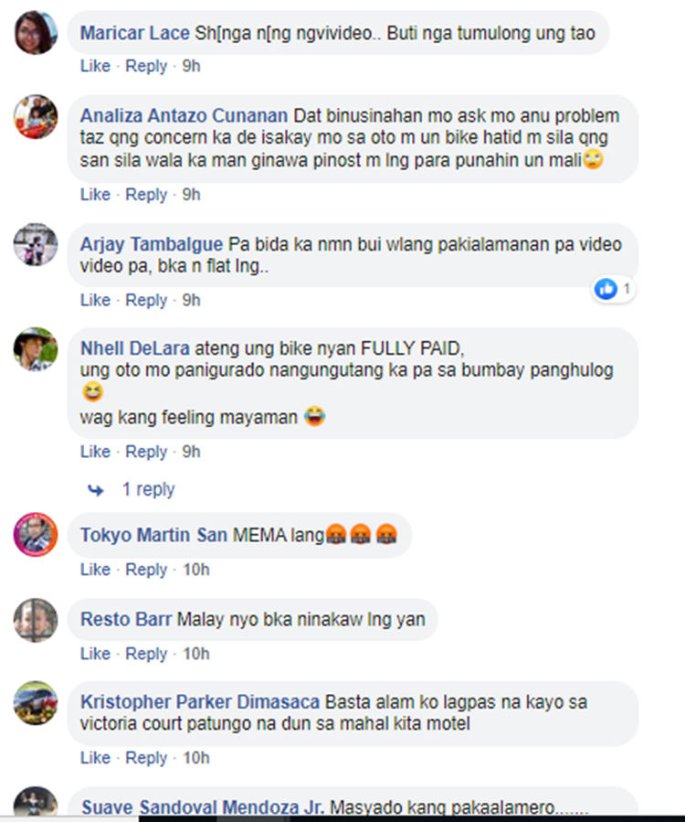Image resolution: width=685 pixels, height=822 pixels.
Task: Click Arjay Tambalgue's profile avatar
Action: (x=36, y=244)
